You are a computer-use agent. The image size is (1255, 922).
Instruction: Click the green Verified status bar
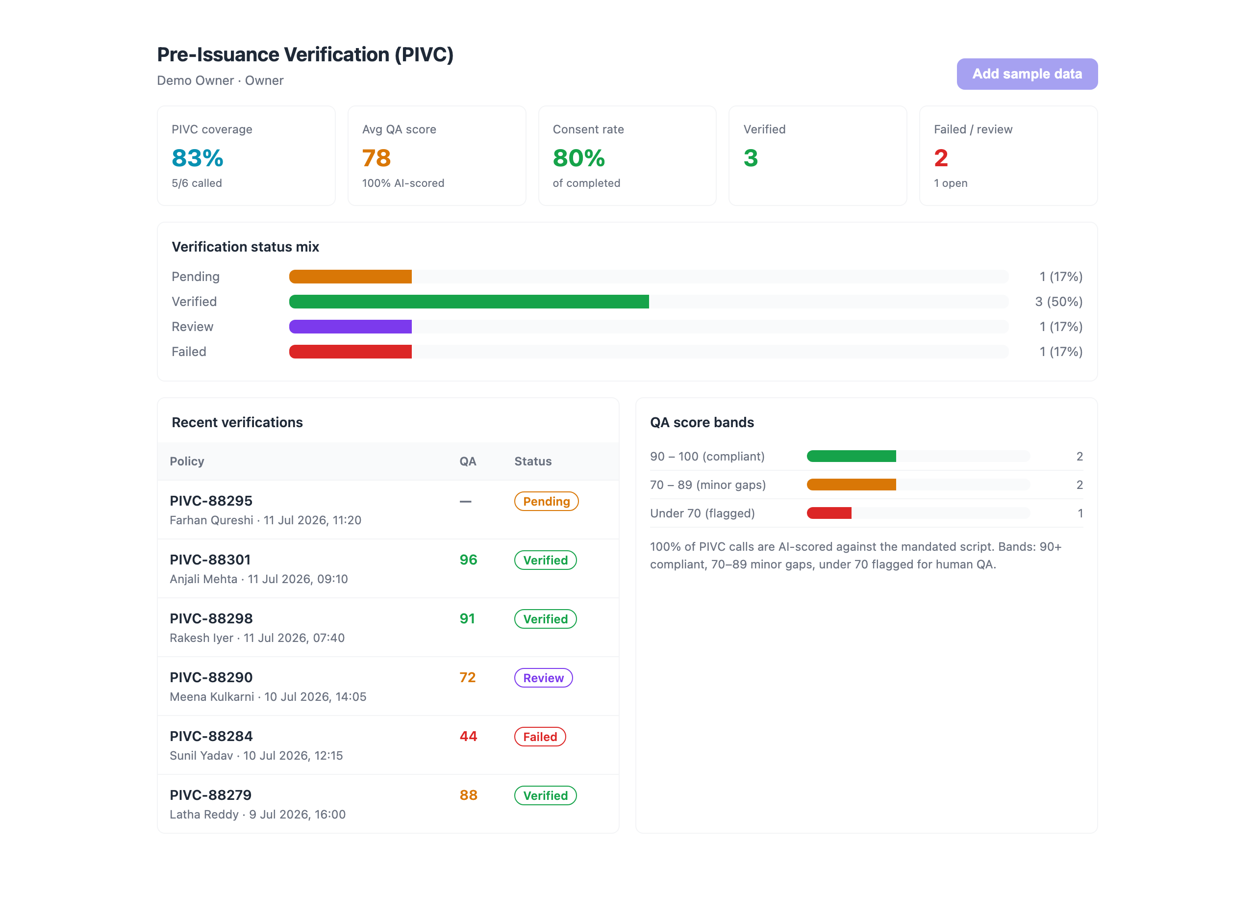pyautogui.click(x=469, y=302)
